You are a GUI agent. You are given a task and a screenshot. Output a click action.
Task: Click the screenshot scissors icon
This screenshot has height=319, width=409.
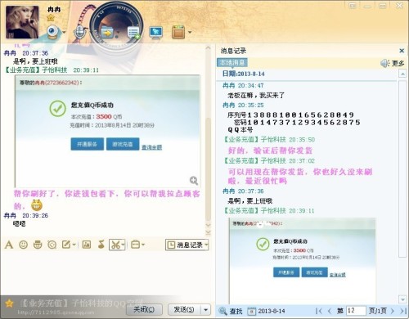click(115, 245)
